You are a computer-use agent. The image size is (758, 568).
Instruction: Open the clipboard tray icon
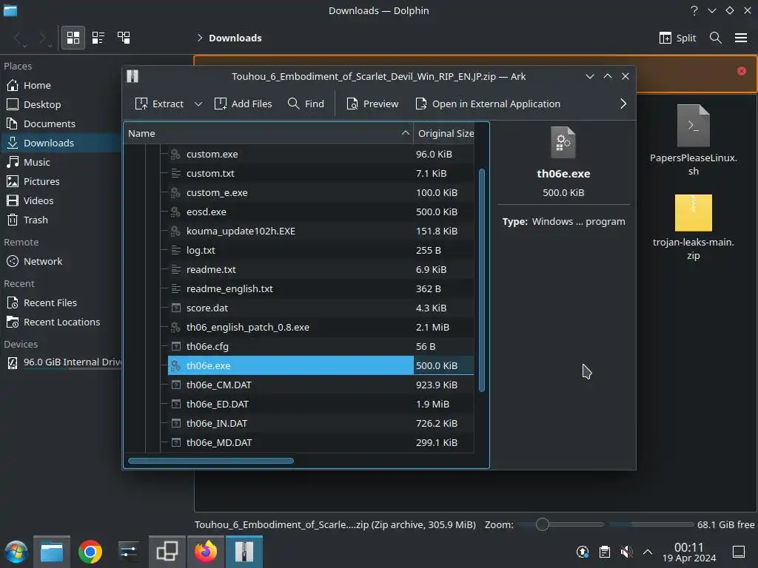(x=604, y=552)
